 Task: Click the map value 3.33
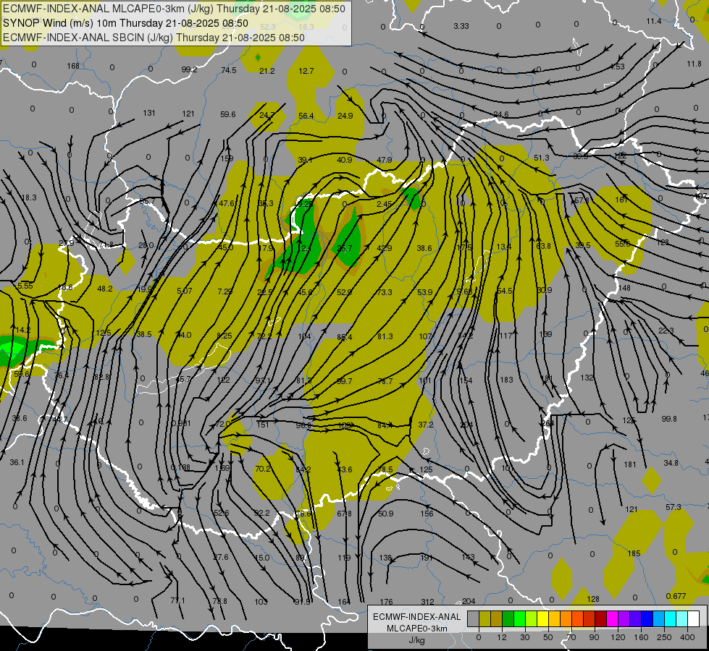point(461,26)
